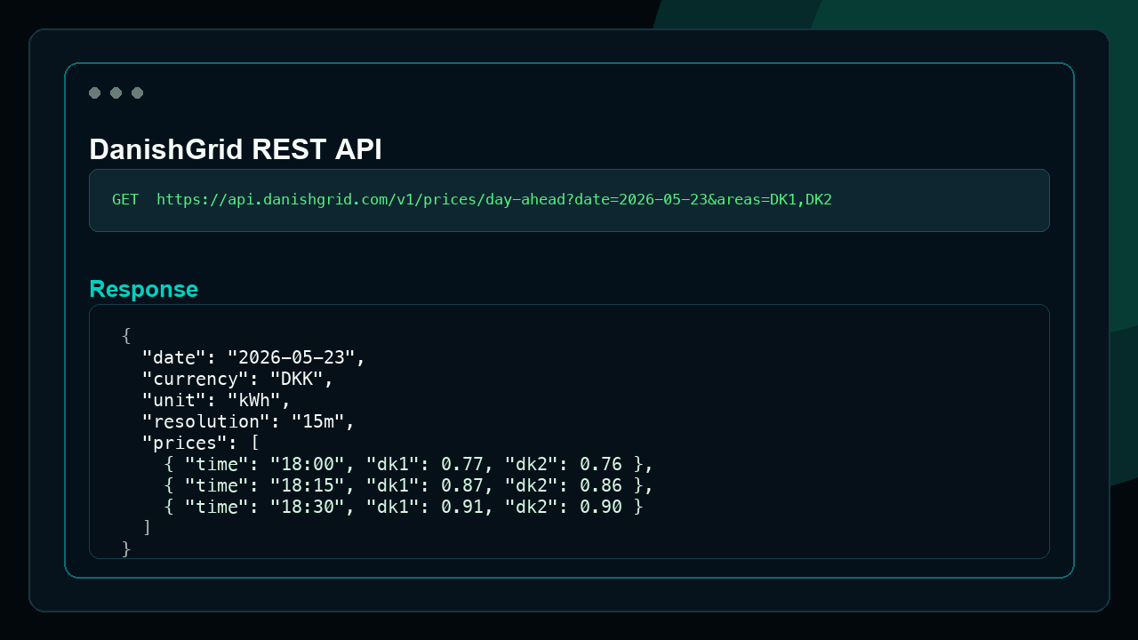Click the "date": "2026-05-23" line
1138x640 pixels.
point(254,357)
